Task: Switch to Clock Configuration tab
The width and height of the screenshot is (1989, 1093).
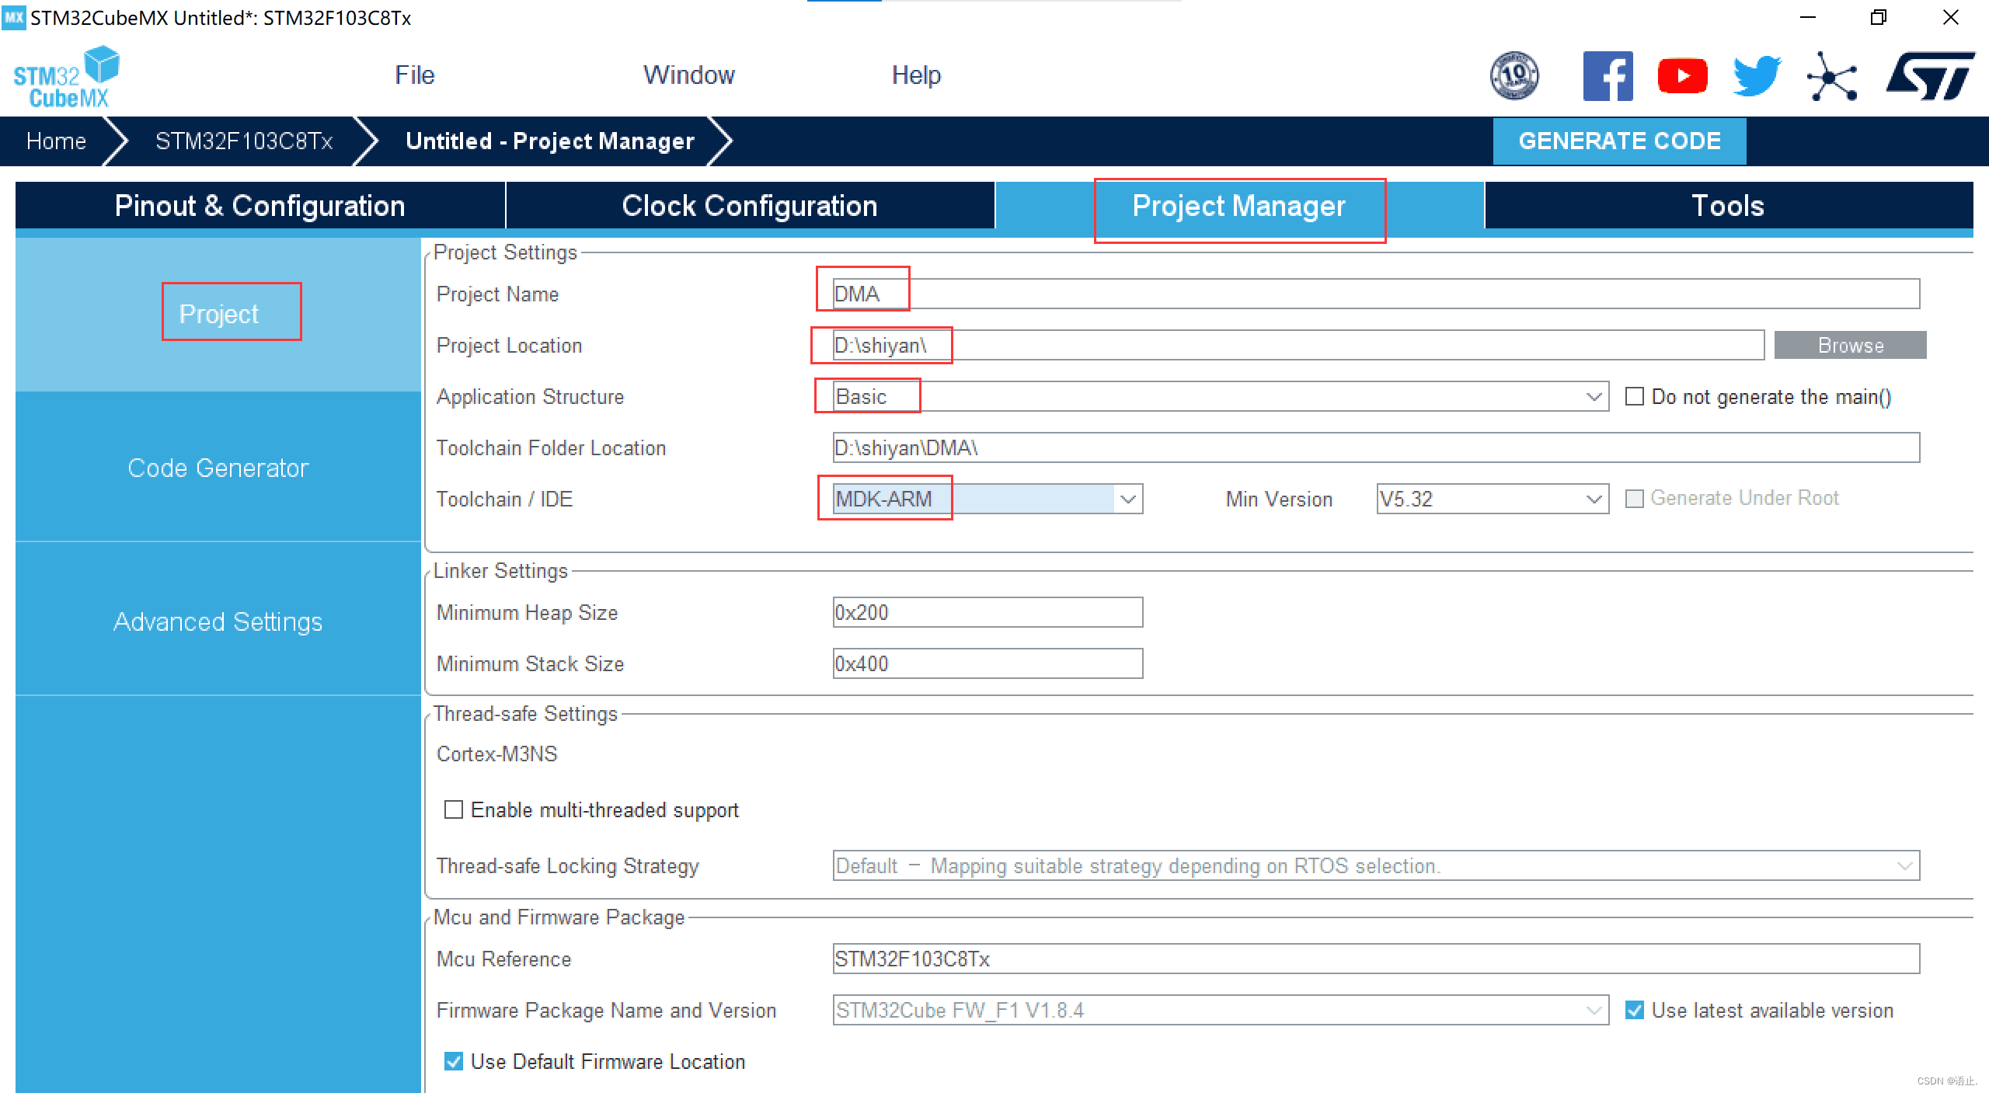Action: click(749, 206)
